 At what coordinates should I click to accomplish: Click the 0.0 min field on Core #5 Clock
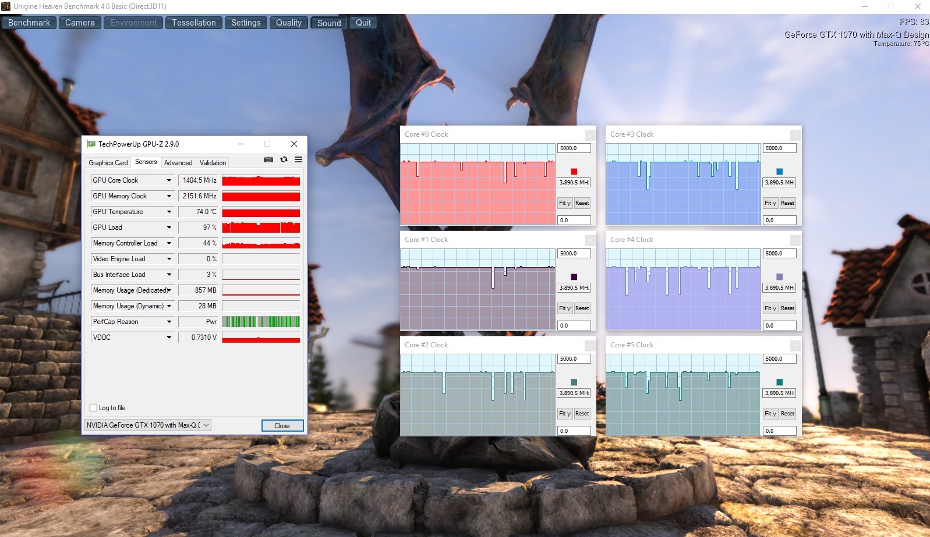click(780, 431)
